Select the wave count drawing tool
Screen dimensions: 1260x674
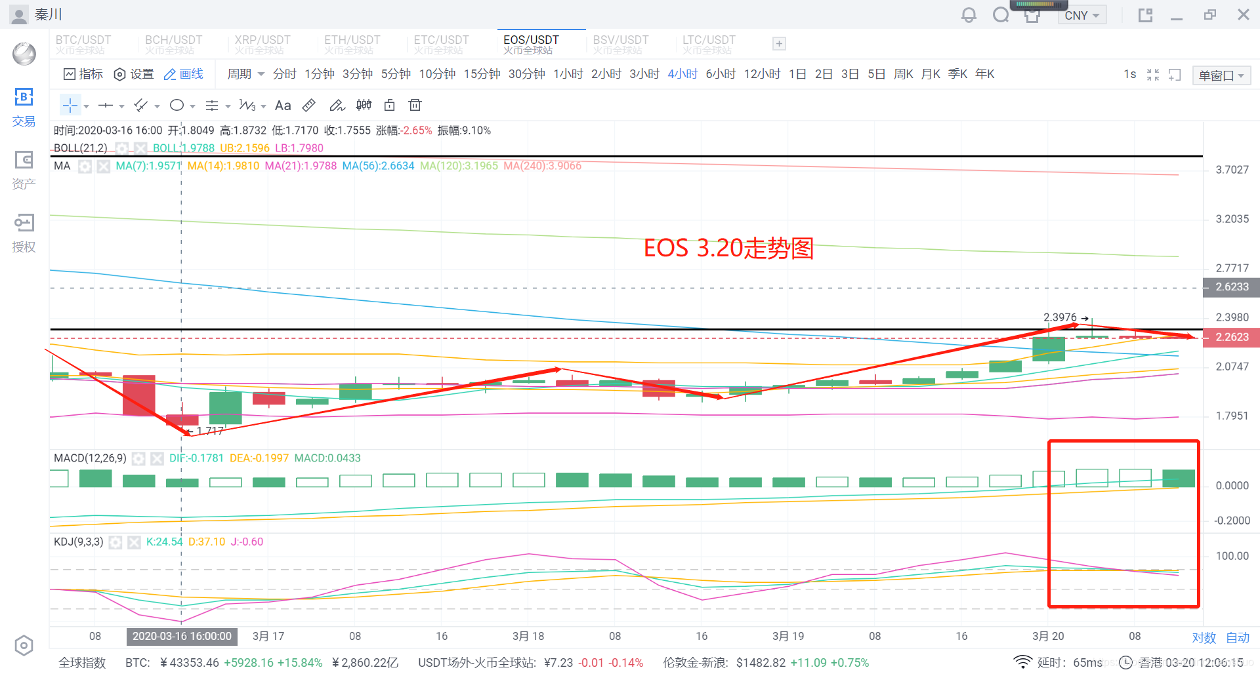point(247,106)
